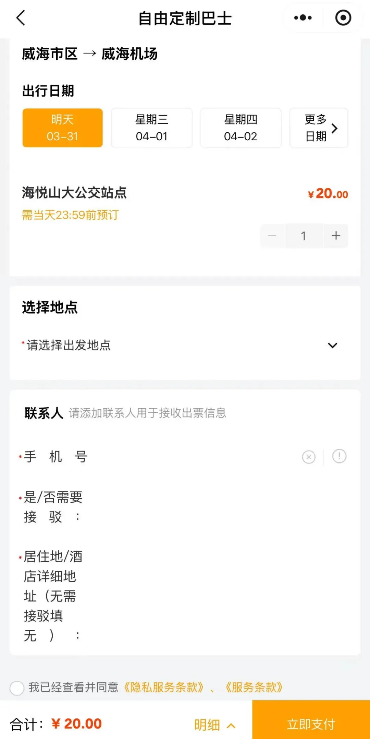This screenshot has width=370, height=739.
Task: Select the 明天 03-31 date tab
Action: point(63,128)
